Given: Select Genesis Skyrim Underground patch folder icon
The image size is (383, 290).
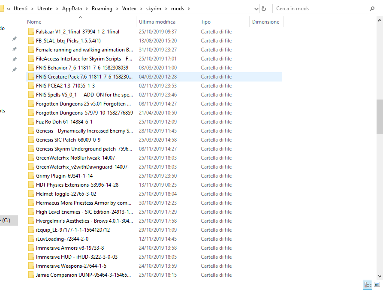Looking at the screenshot, I should 31,149.
